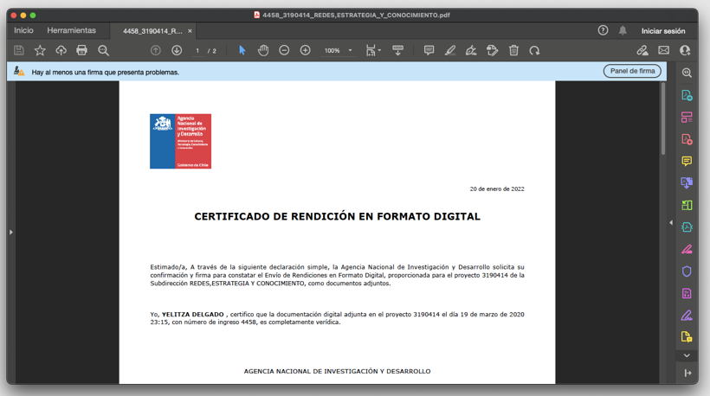The width and height of the screenshot is (710, 396).
Task: Click the zoom out minus icon
Action: pos(284,50)
